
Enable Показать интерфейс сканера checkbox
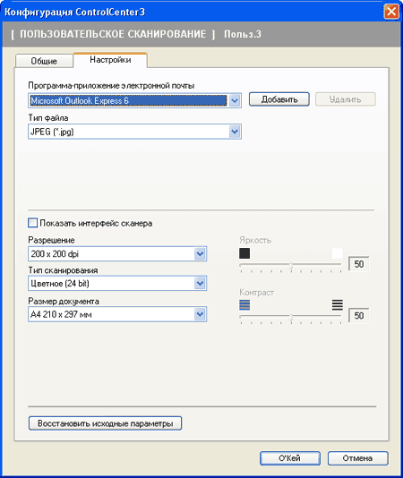click(32, 223)
